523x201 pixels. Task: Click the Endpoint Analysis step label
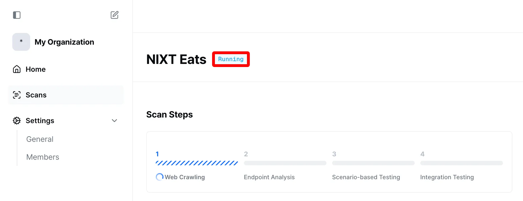tap(269, 177)
